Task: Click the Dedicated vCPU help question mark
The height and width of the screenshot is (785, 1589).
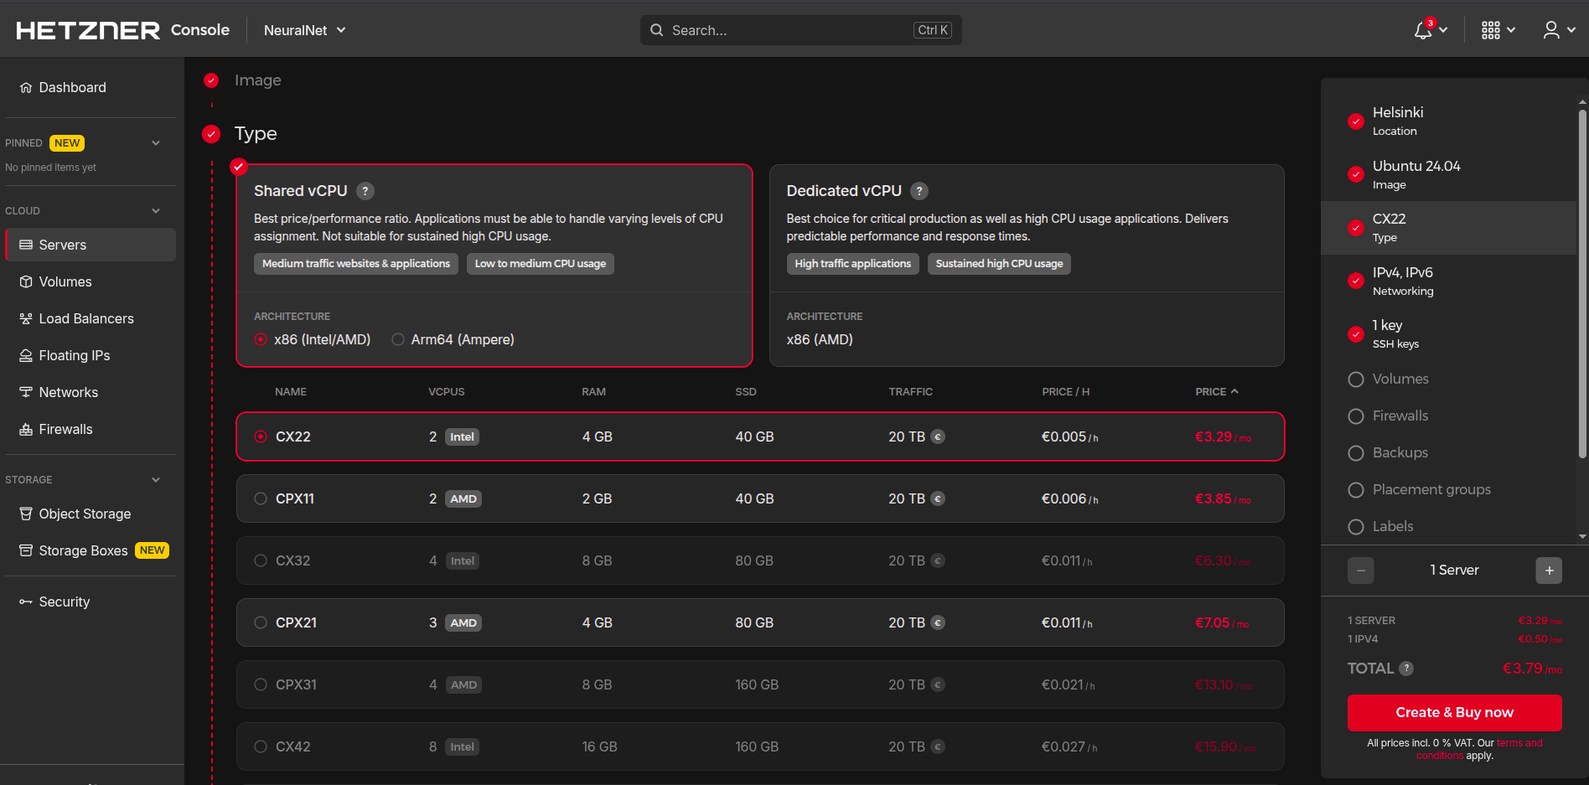Action: tap(919, 191)
